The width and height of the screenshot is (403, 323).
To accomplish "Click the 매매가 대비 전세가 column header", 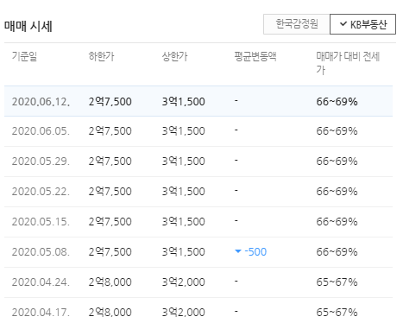I will click(x=348, y=63).
